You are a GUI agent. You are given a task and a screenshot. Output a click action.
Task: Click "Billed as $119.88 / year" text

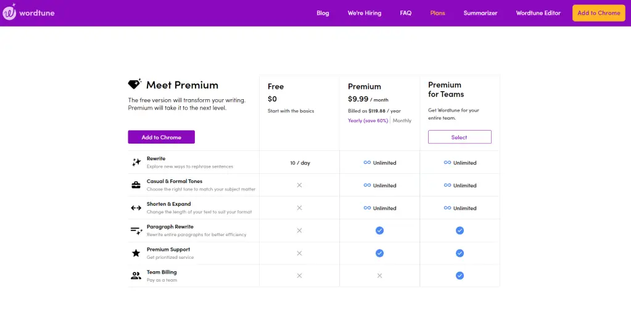[374, 111]
